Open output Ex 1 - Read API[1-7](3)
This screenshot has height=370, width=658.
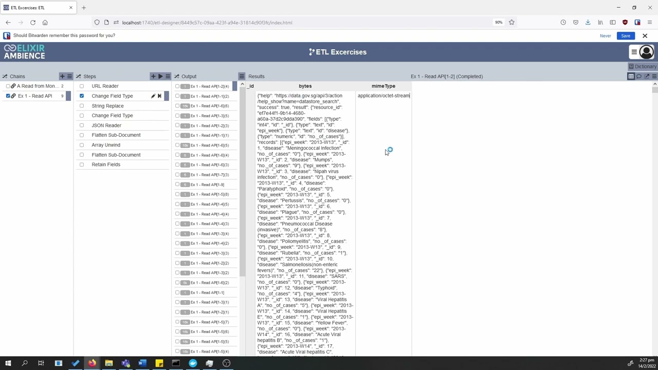click(210, 175)
